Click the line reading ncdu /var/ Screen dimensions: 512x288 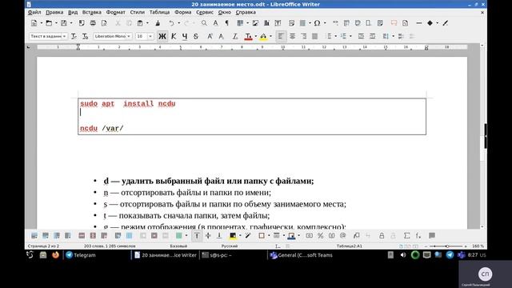click(102, 128)
